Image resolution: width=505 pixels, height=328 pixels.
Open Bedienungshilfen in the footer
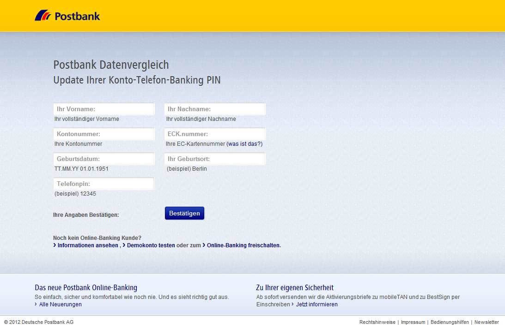click(450, 322)
